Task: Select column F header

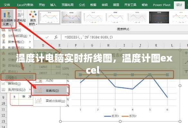Action: click(76, 45)
